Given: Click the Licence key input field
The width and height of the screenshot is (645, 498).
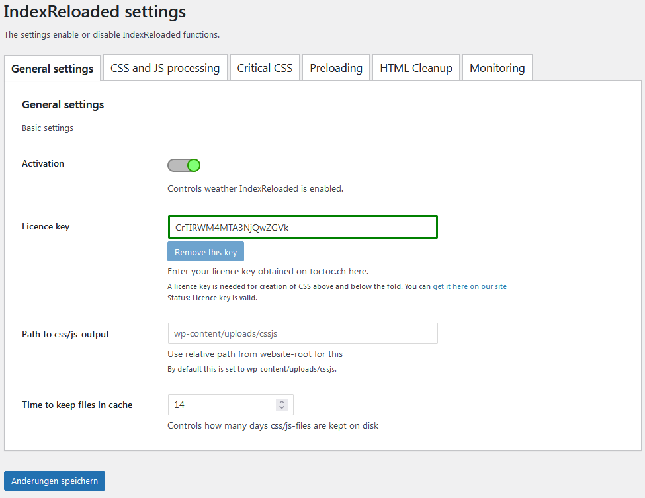Looking at the screenshot, I should point(303,227).
